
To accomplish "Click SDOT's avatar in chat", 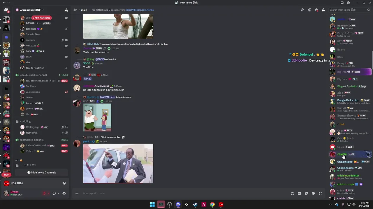I will (77, 65).
